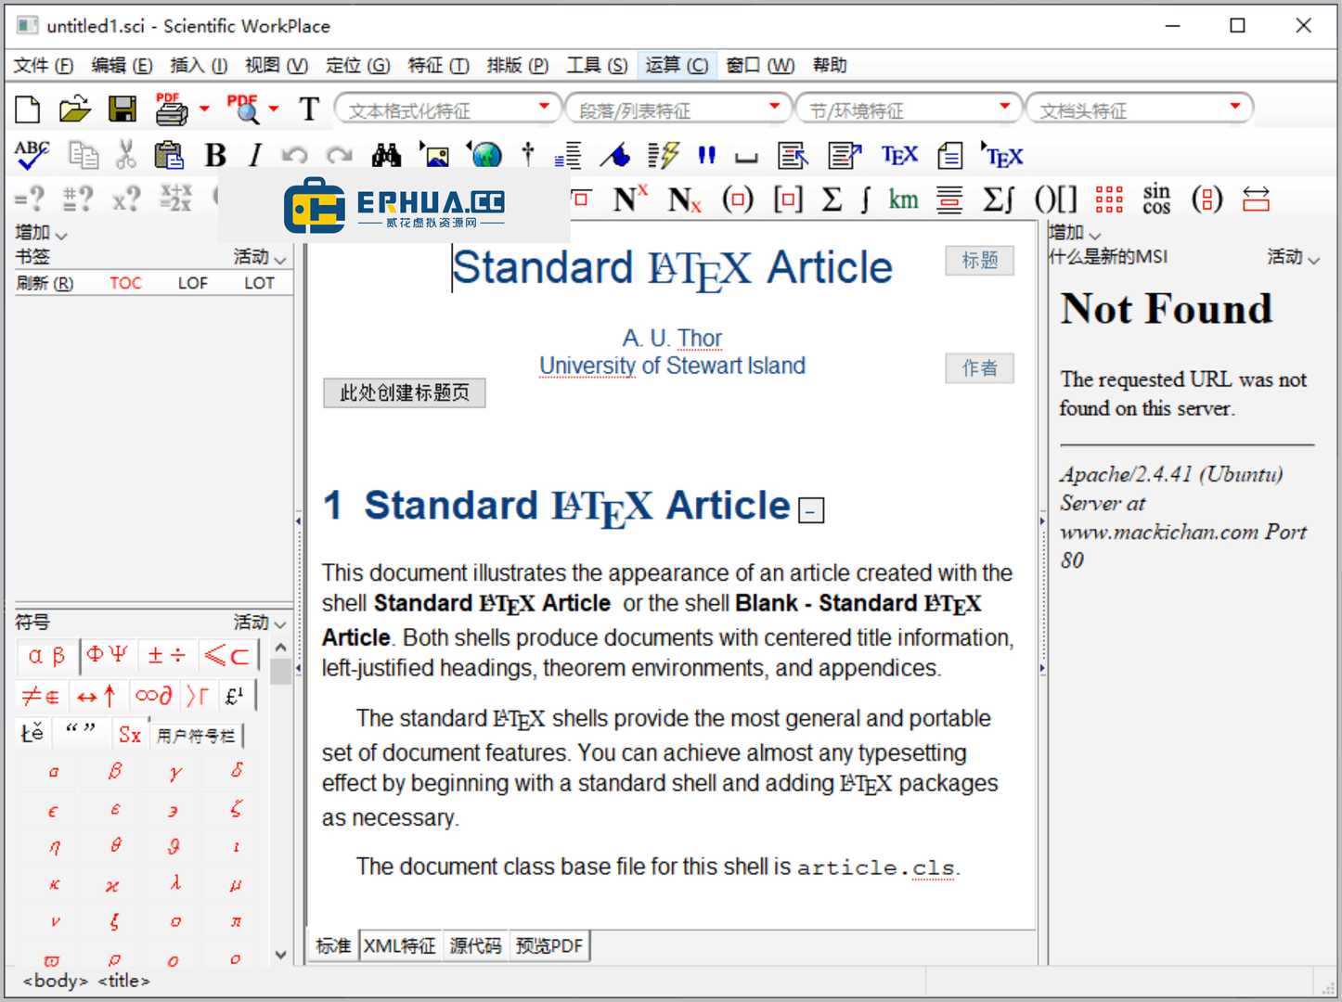Click the 此处创建标题页 button
Screen dimensions: 1342x1002
click(x=405, y=392)
